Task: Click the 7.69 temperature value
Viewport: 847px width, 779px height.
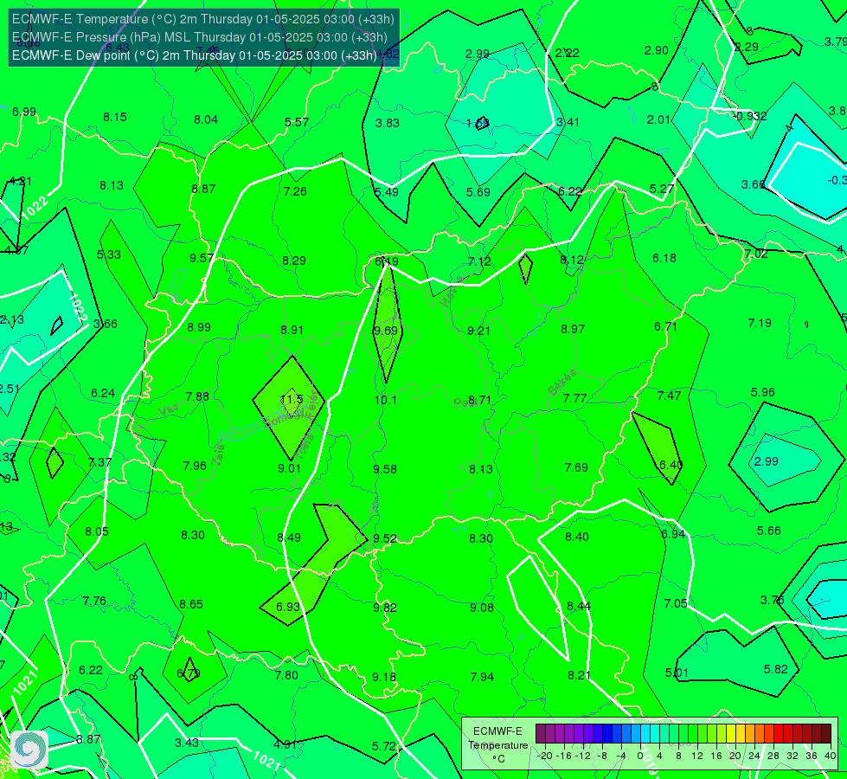Action: (576, 467)
